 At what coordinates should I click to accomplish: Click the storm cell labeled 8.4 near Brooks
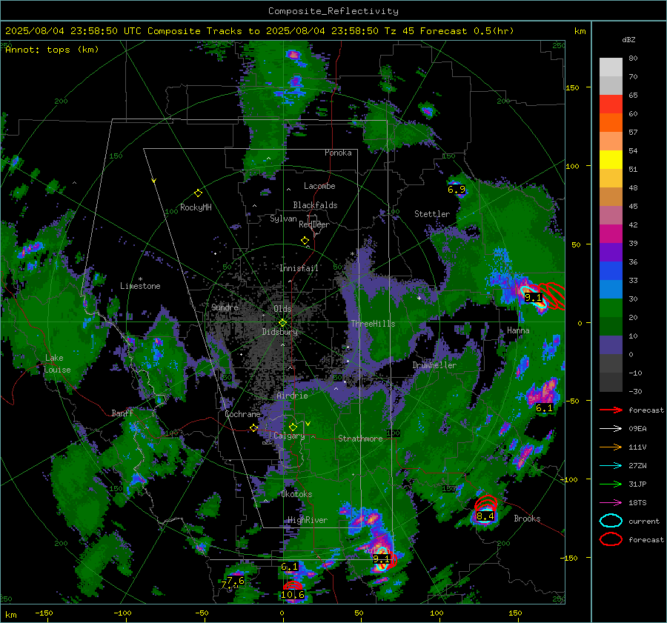point(485,516)
